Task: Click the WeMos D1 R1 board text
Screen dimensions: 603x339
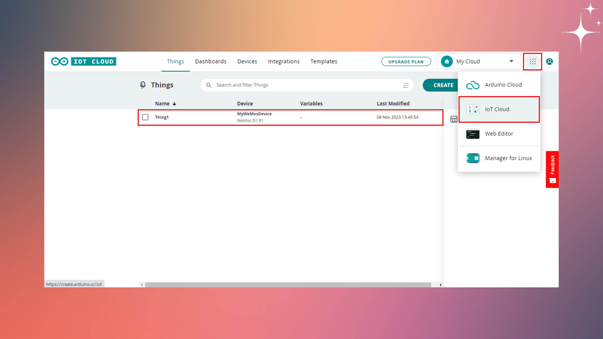Action: pos(251,121)
